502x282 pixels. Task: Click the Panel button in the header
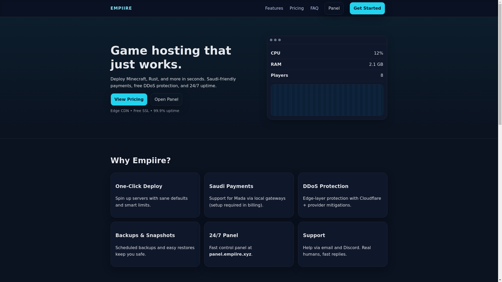[x=334, y=8]
